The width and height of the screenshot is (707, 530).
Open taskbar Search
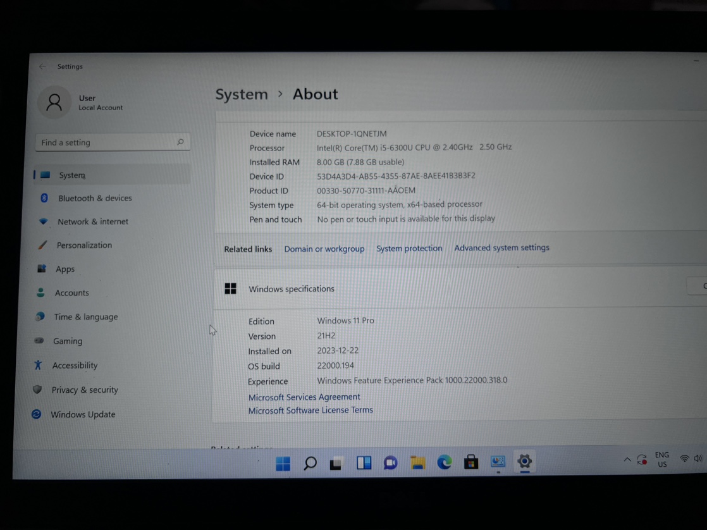[310, 463]
